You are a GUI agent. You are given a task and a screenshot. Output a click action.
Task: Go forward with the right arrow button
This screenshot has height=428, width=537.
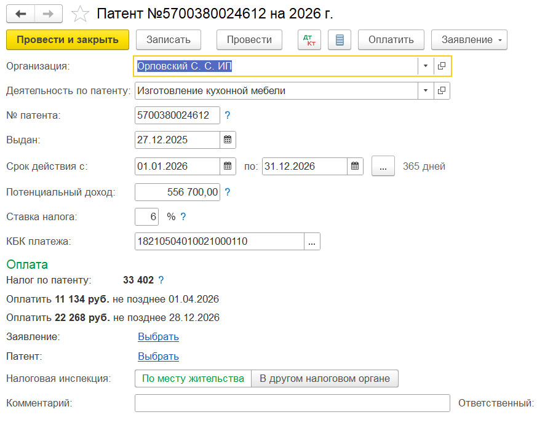point(49,14)
